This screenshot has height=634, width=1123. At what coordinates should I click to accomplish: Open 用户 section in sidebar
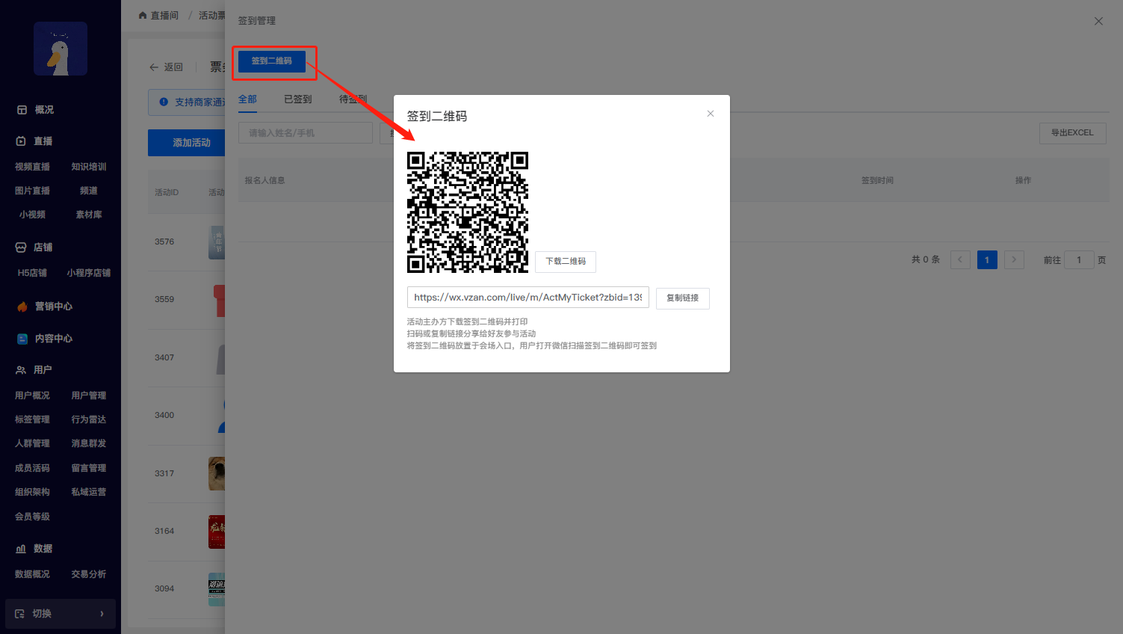point(43,370)
